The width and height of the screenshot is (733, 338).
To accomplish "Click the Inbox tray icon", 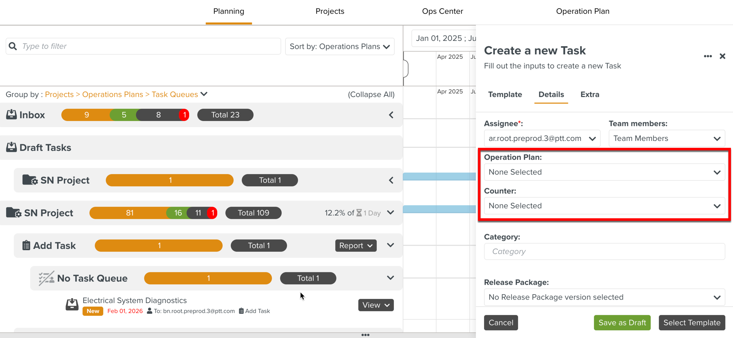I will 11,115.
